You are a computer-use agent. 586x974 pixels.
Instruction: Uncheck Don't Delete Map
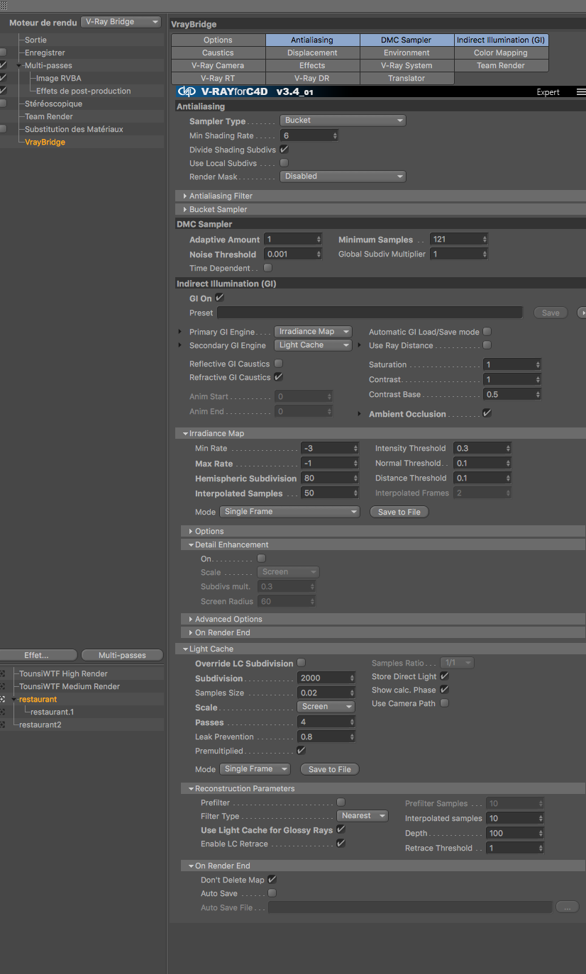[271, 880]
